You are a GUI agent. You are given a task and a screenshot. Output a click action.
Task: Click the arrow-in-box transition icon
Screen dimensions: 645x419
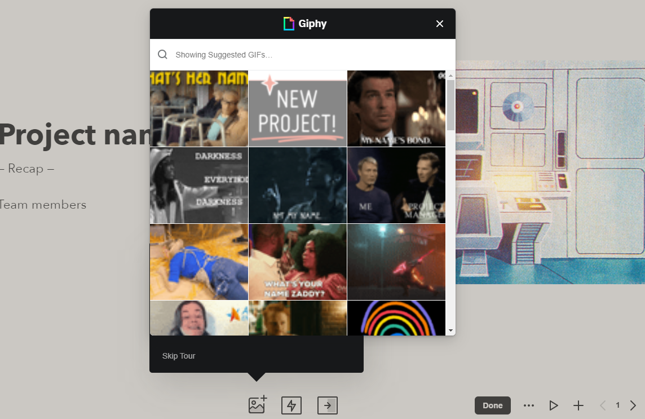tap(328, 405)
